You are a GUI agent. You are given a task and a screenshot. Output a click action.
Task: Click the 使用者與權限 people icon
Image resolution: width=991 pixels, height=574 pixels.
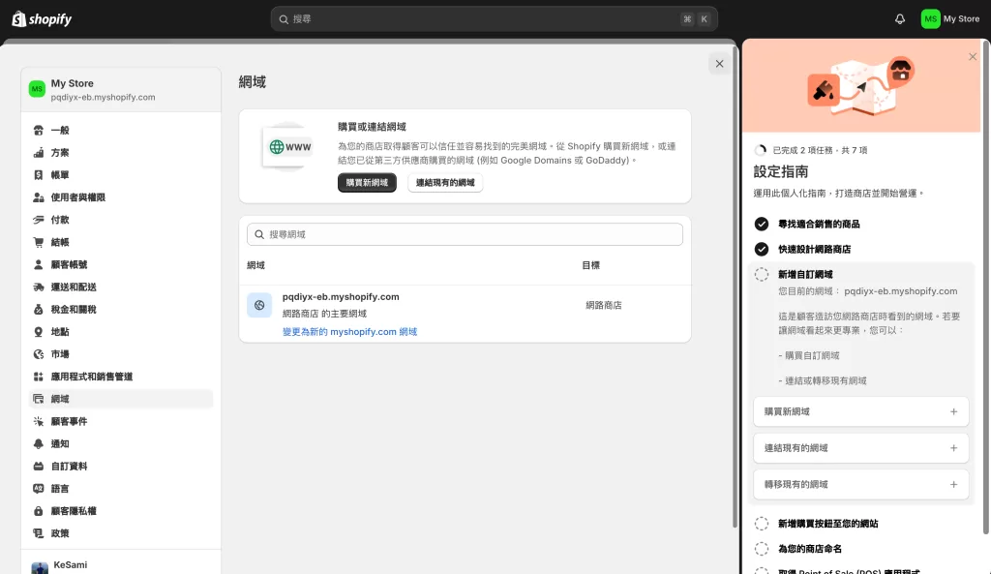pyautogui.click(x=39, y=197)
